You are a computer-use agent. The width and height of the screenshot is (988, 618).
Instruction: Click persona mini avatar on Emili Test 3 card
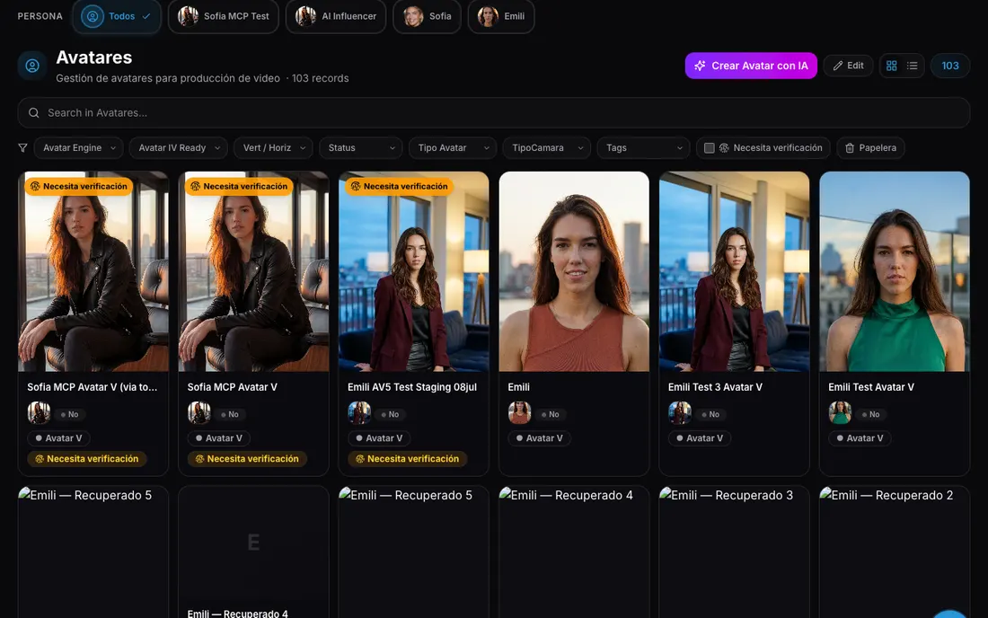point(679,413)
